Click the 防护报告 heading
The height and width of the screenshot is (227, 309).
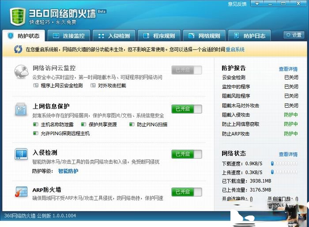click(x=234, y=68)
